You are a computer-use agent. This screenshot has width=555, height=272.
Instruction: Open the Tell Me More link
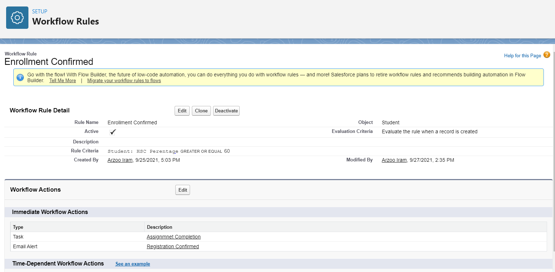(x=62, y=80)
